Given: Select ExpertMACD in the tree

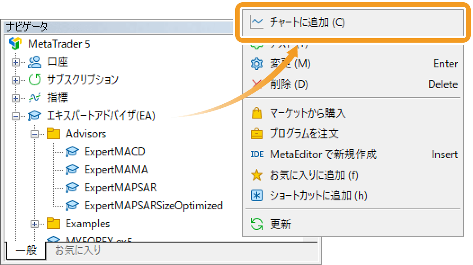Looking at the screenshot, I should [x=115, y=152].
